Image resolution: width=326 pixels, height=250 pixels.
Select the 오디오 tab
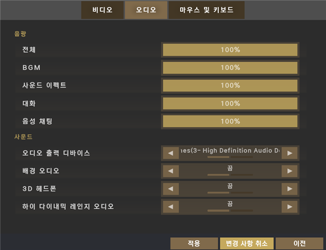pyautogui.click(x=145, y=10)
